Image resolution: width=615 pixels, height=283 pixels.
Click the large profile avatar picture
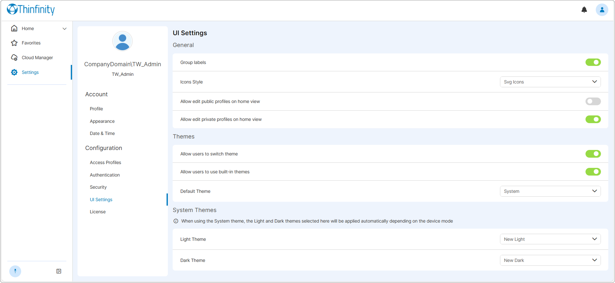click(x=122, y=41)
